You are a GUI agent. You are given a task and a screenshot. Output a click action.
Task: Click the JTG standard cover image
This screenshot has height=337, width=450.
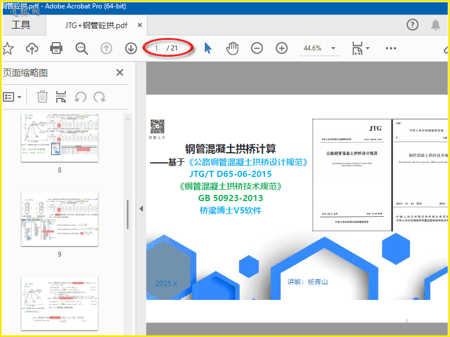coord(352,175)
